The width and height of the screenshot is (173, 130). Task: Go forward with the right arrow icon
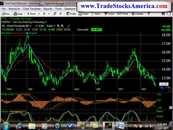tap(44, 14)
